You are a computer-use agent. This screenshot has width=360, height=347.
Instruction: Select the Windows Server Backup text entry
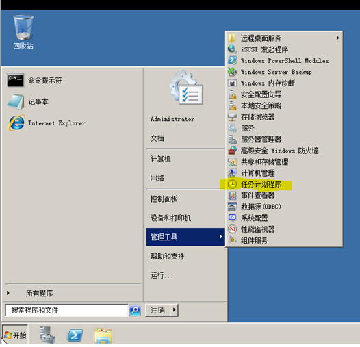coord(277,72)
